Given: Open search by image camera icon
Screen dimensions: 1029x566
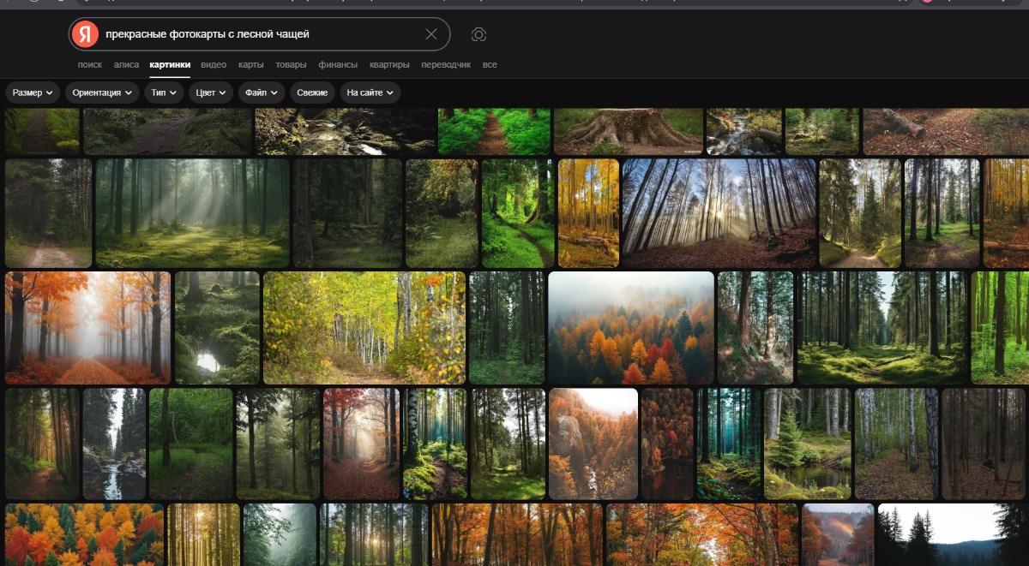Looking at the screenshot, I should (478, 34).
